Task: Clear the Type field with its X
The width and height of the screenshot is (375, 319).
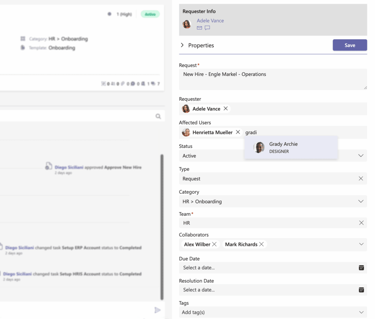Action: 361,178
